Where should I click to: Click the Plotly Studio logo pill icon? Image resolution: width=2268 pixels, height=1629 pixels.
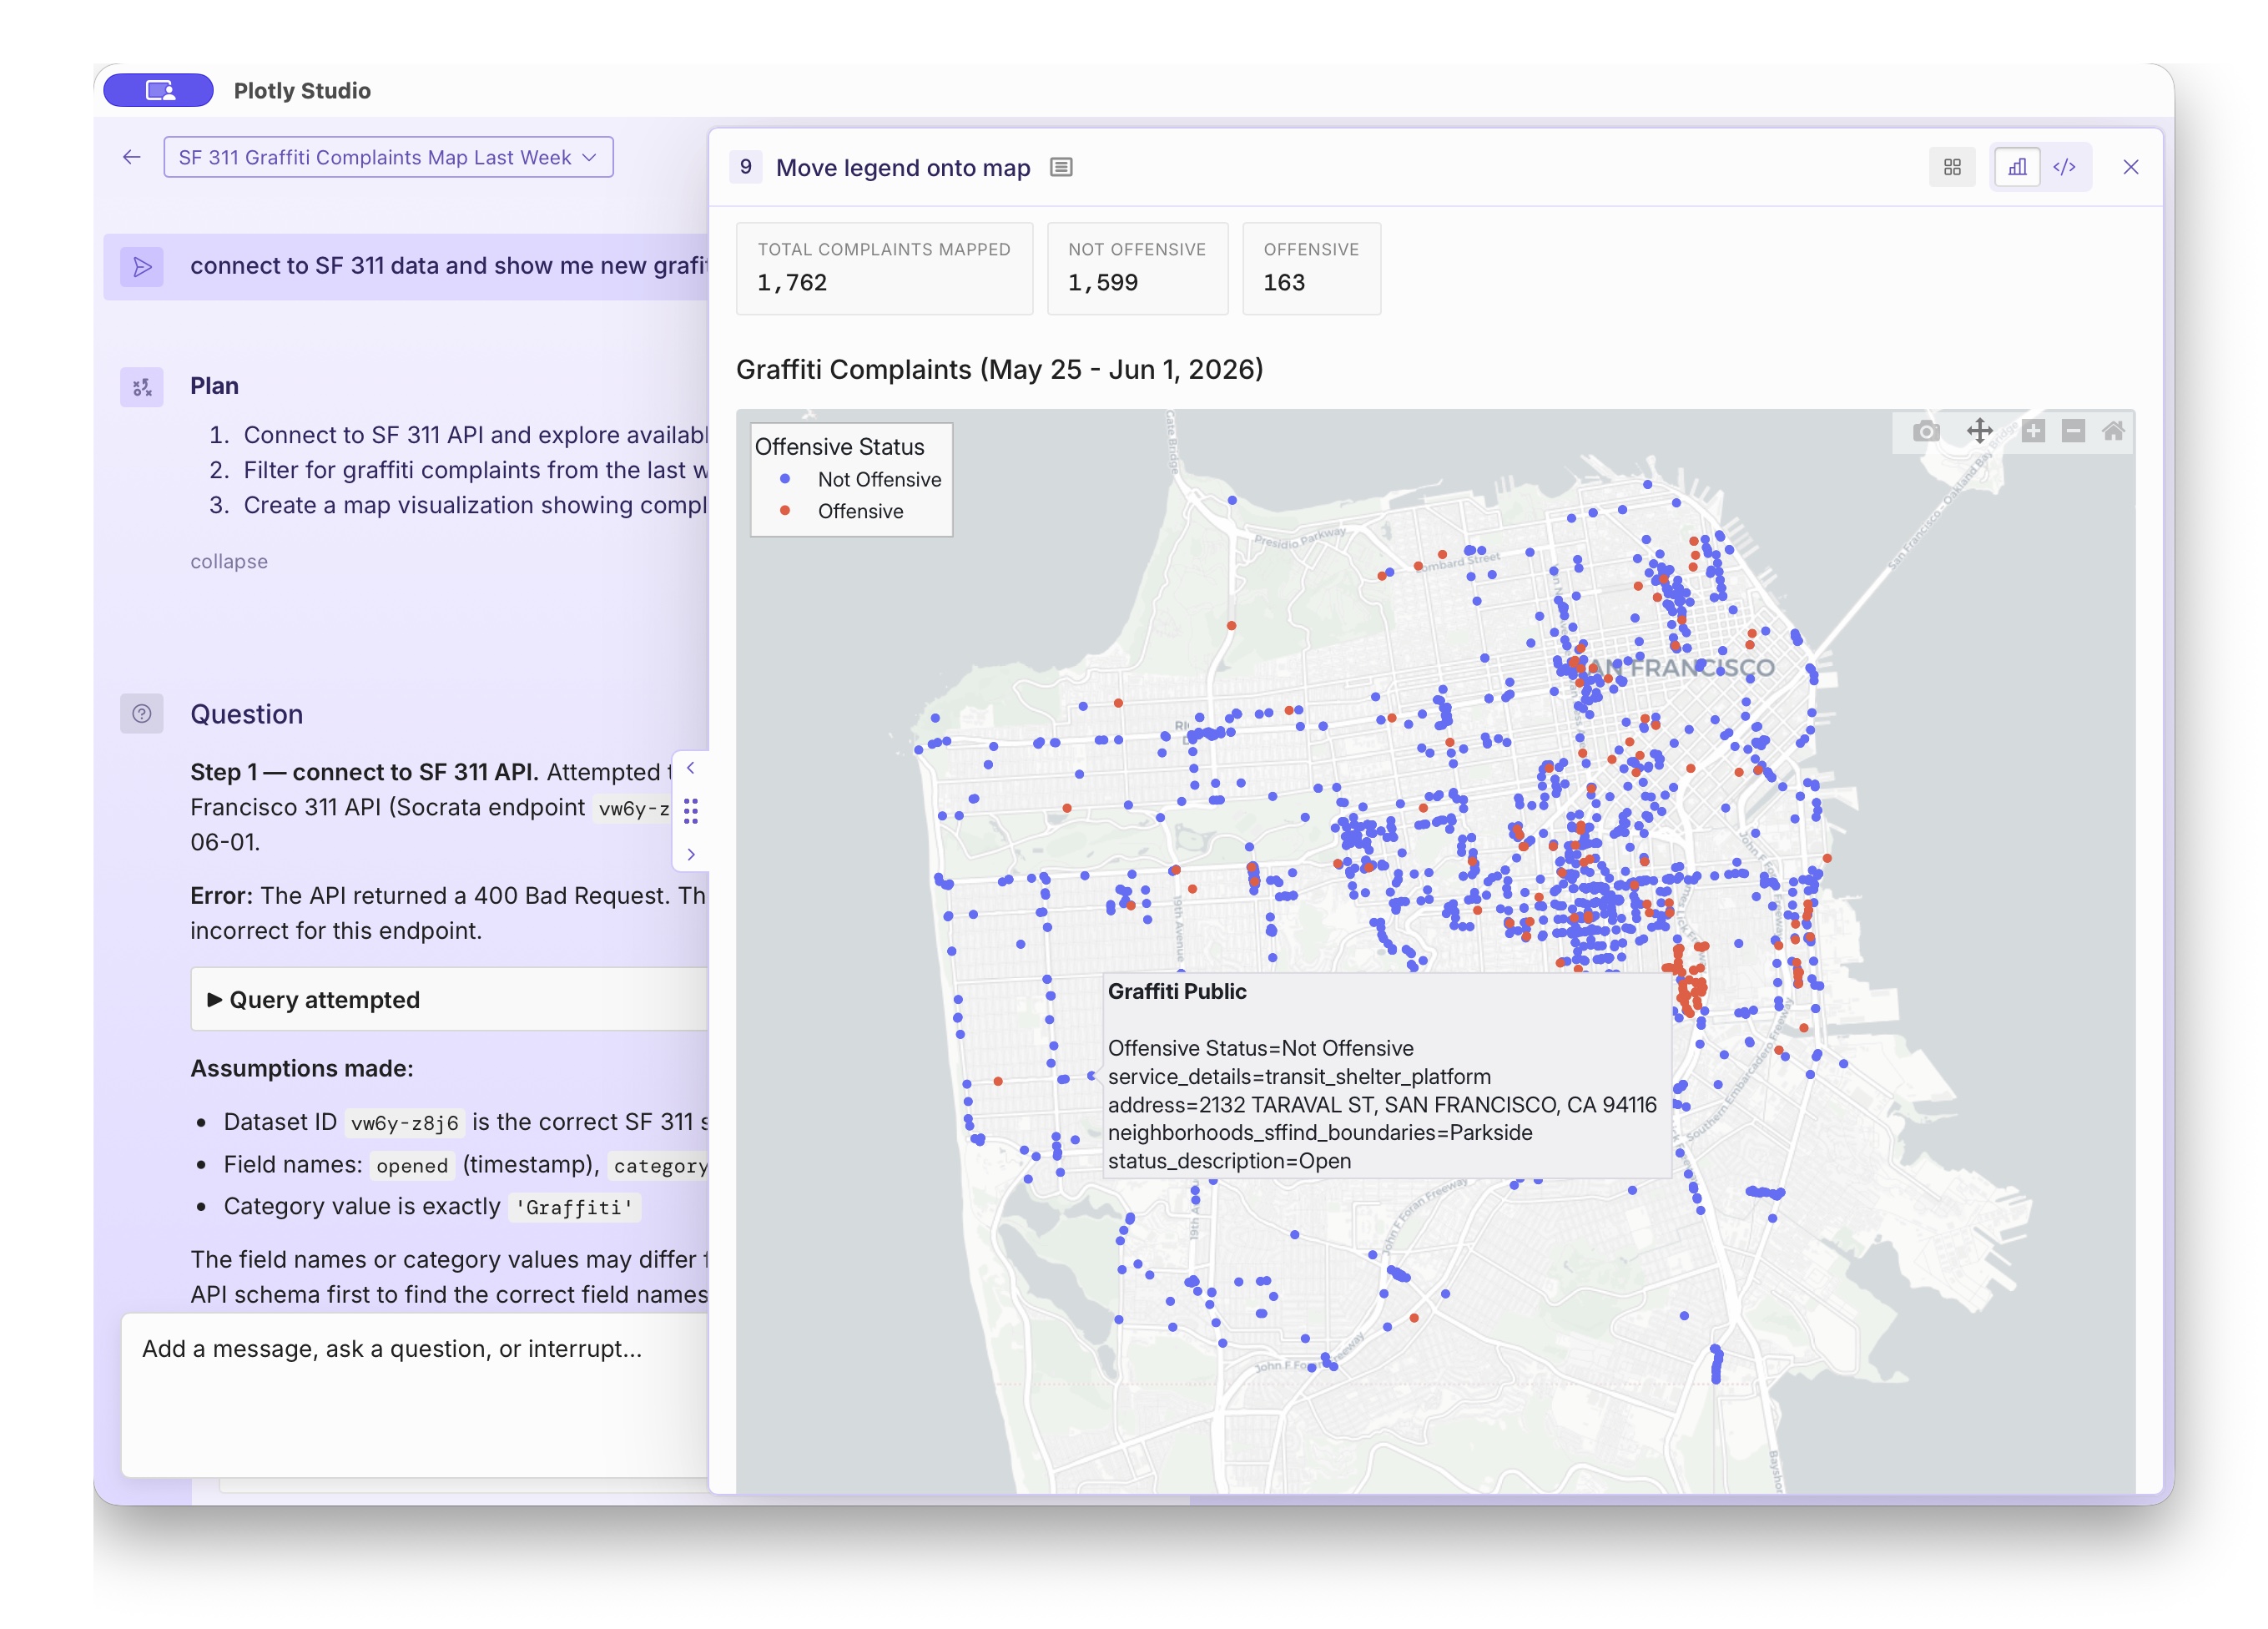[158, 90]
